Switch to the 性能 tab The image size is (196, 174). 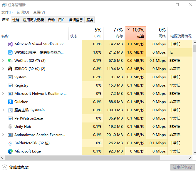[16, 20]
